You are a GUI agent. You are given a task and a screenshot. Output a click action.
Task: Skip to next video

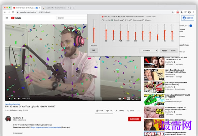[14, 98]
